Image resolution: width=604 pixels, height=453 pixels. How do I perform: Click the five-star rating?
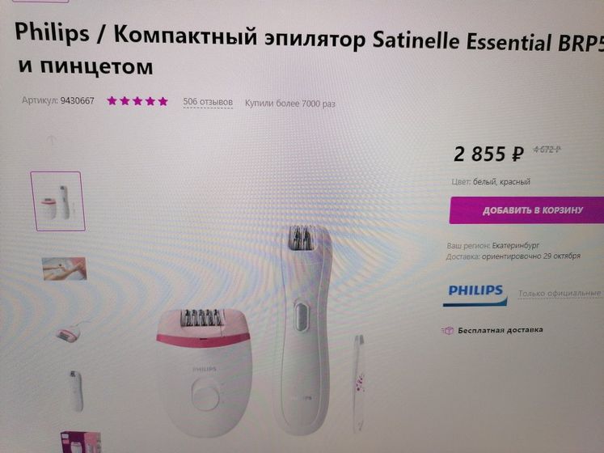tap(137, 101)
